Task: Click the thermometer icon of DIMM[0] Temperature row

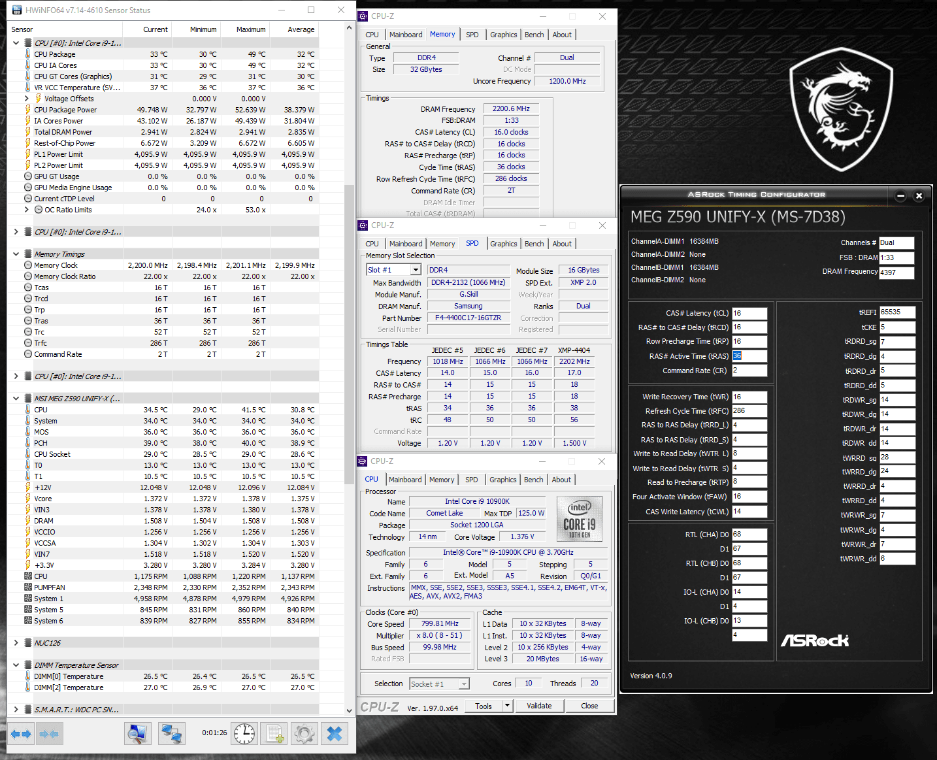Action: (x=28, y=676)
